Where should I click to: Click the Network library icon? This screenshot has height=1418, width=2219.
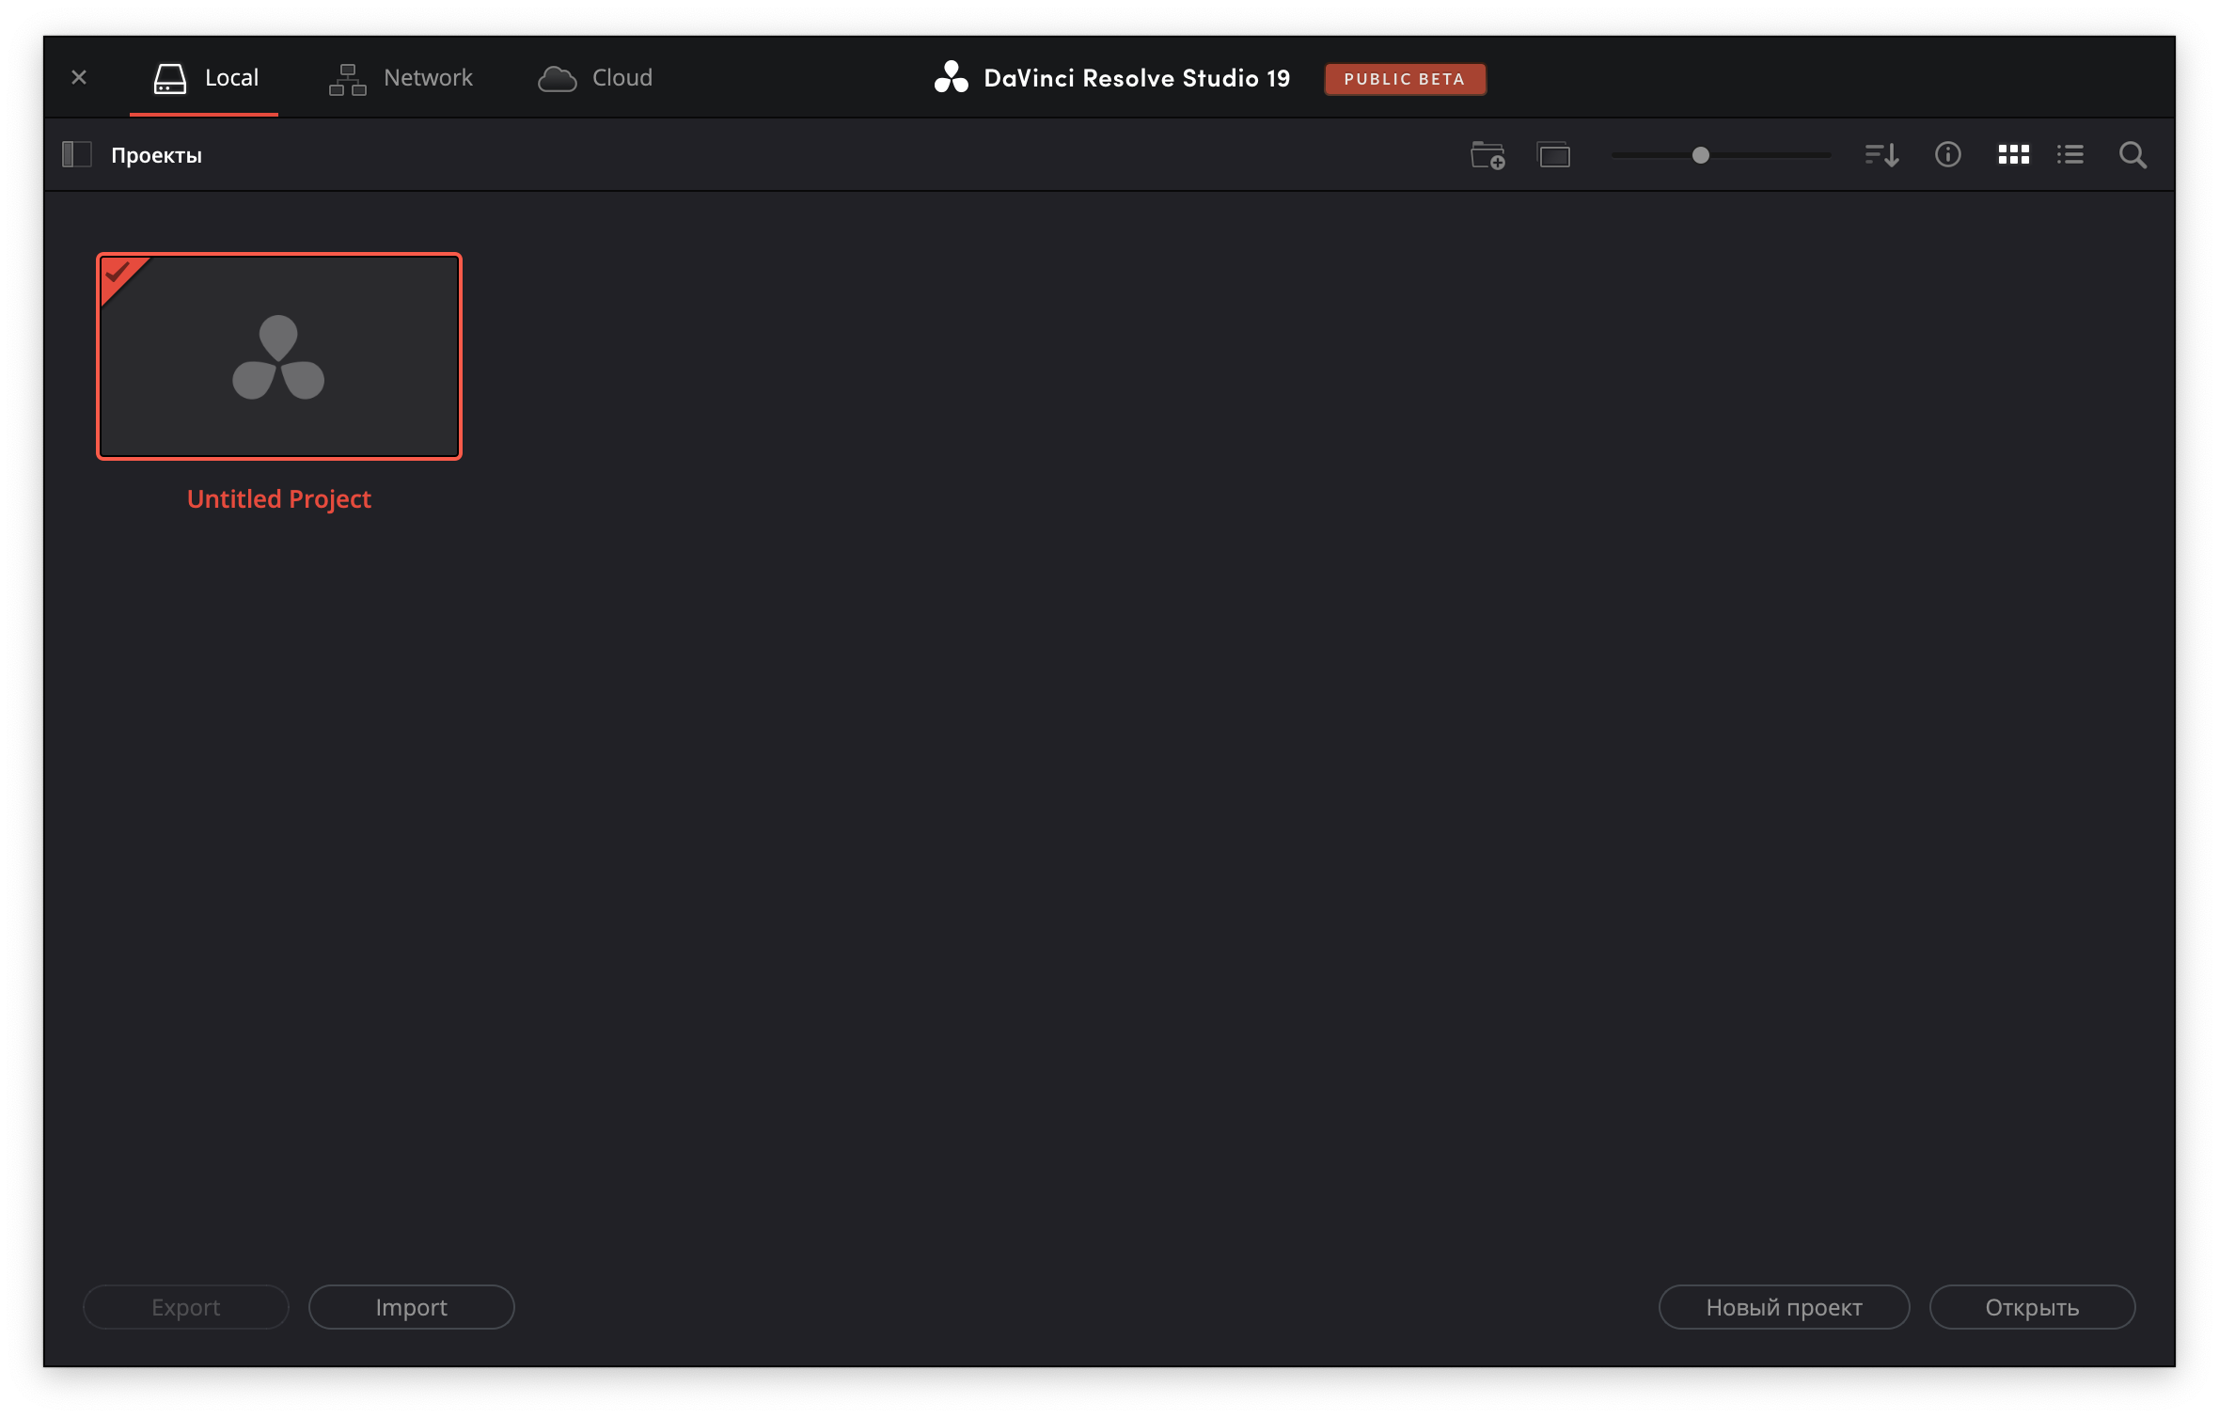[x=347, y=80]
